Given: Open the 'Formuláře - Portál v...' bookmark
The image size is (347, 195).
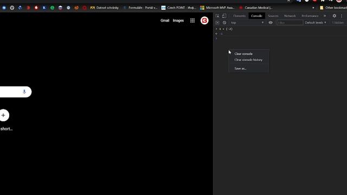Looking at the screenshot, I should (x=140, y=8).
